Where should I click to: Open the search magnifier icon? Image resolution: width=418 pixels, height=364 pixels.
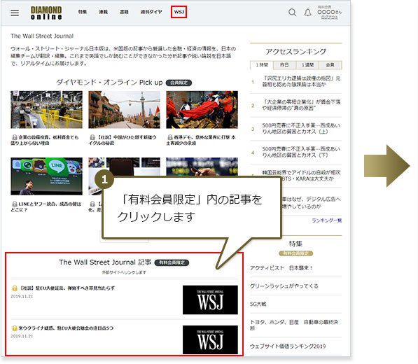(x=292, y=13)
